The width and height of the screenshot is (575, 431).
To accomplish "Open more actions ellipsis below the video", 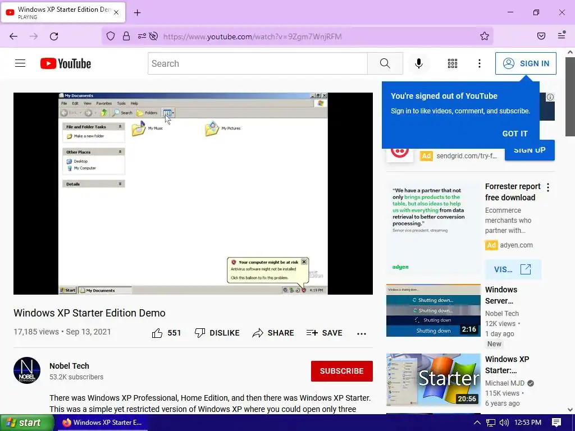I will click(x=362, y=333).
